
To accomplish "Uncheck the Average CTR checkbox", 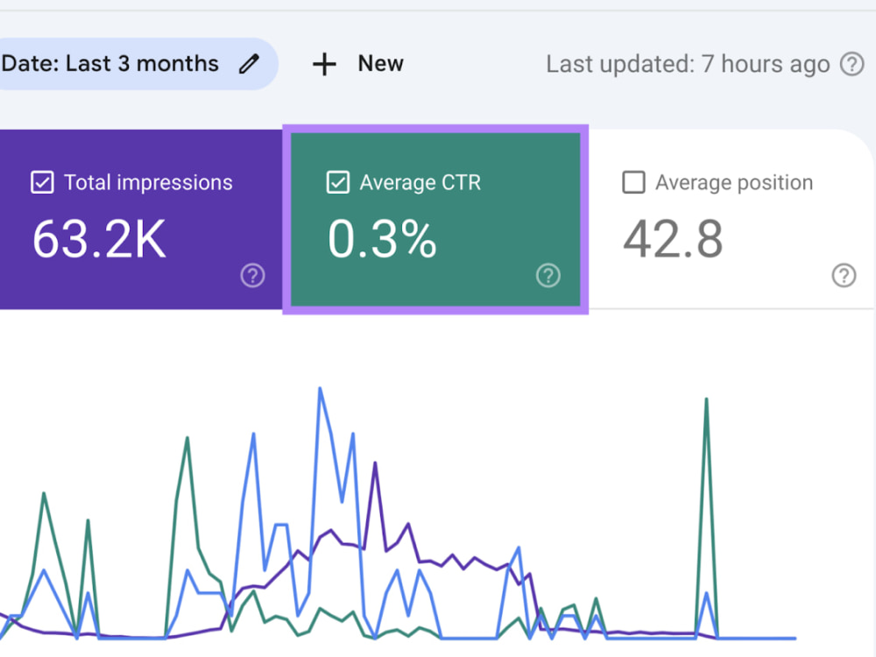I will coord(338,182).
